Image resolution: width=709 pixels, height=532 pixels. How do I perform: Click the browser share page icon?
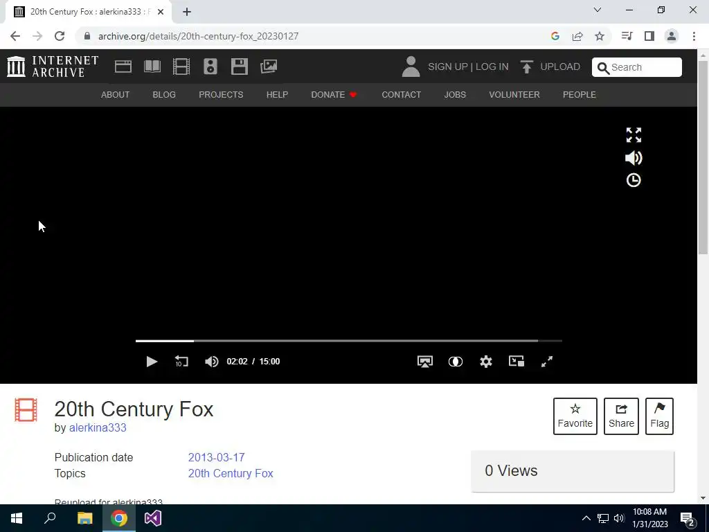(577, 36)
